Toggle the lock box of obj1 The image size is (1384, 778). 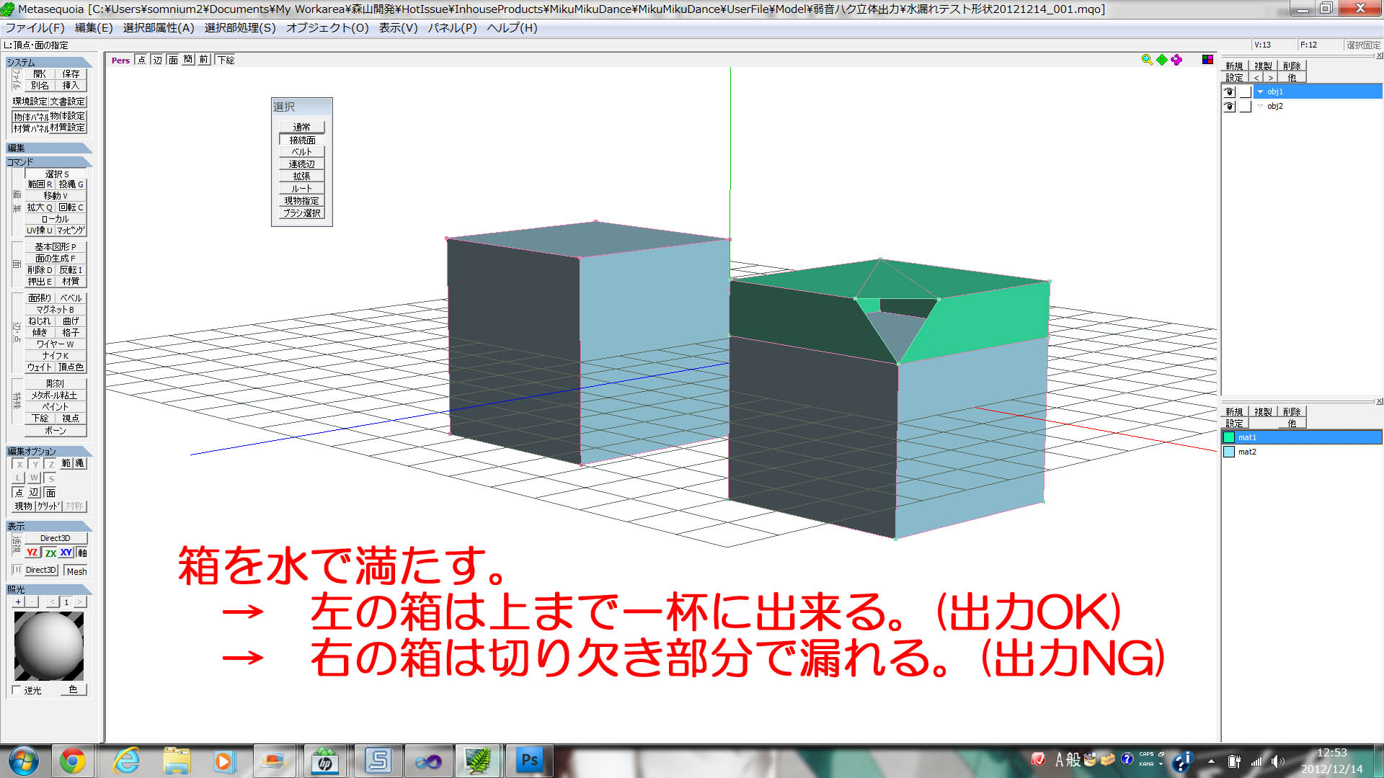(1245, 91)
